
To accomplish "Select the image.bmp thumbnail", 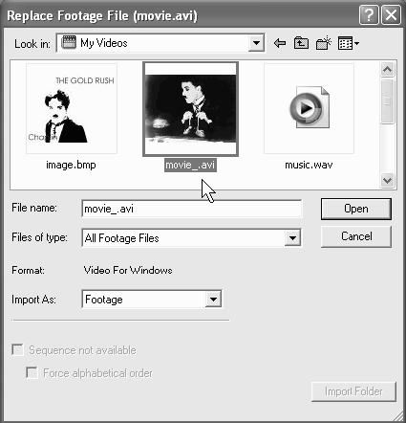I will click(x=72, y=108).
